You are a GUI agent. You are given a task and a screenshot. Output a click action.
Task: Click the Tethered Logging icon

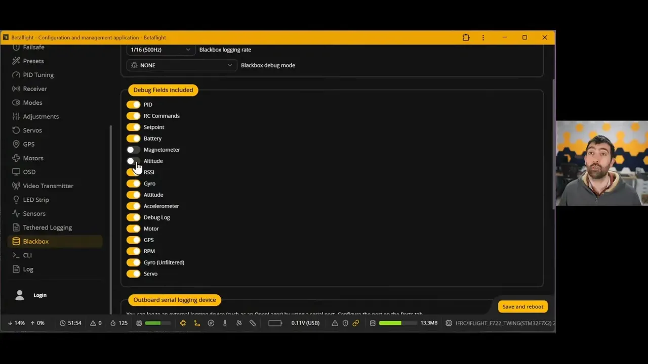(x=16, y=227)
